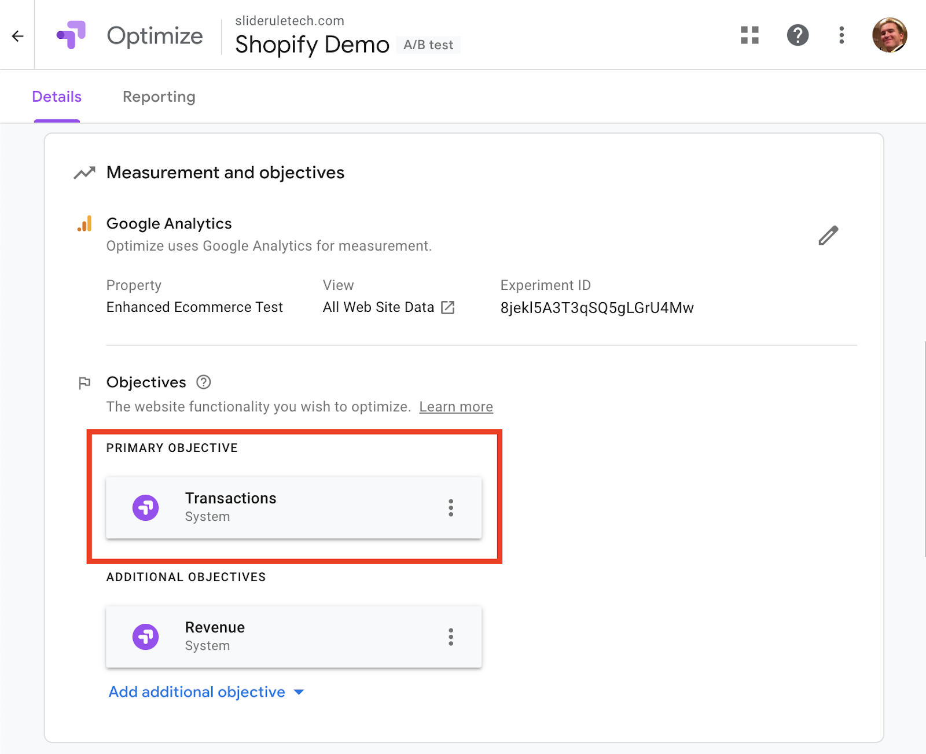Click the Revenue purple Optimize icon
The height and width of the screenshot is (754, 926).
coord(146,637)
